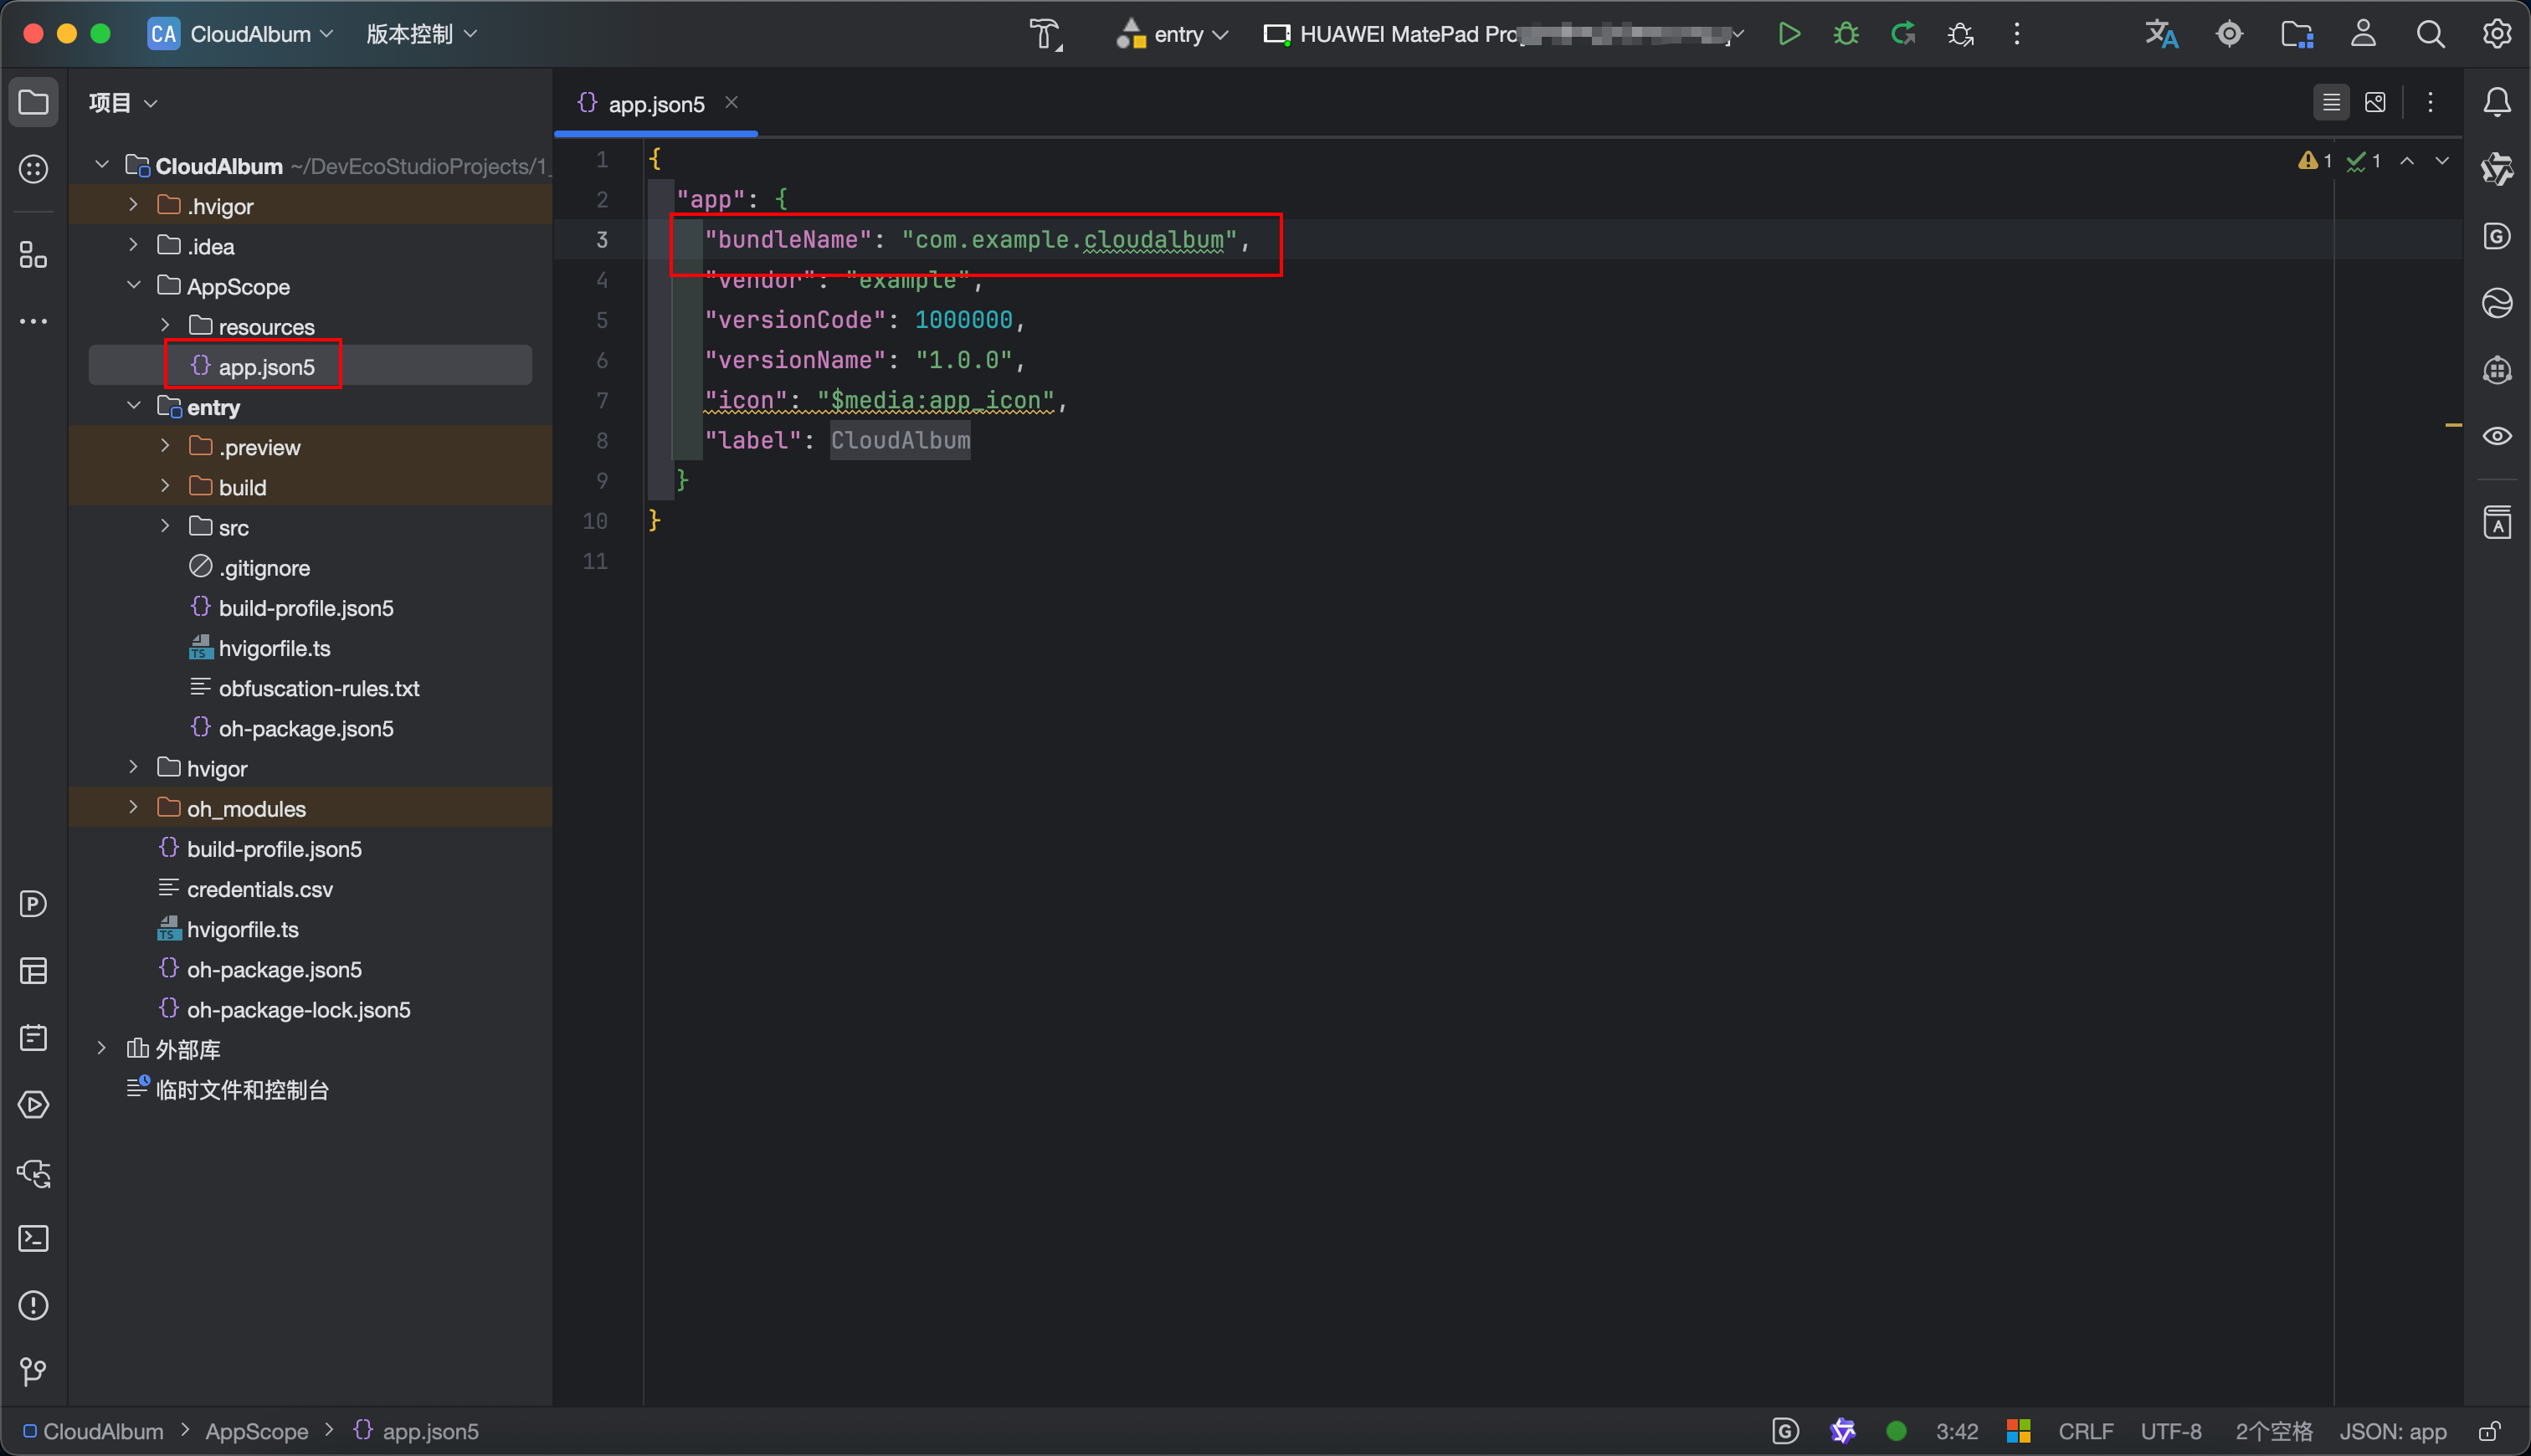Open the Git branch tool window
Screen dimensions: 2531x1456
(34, 1372)
